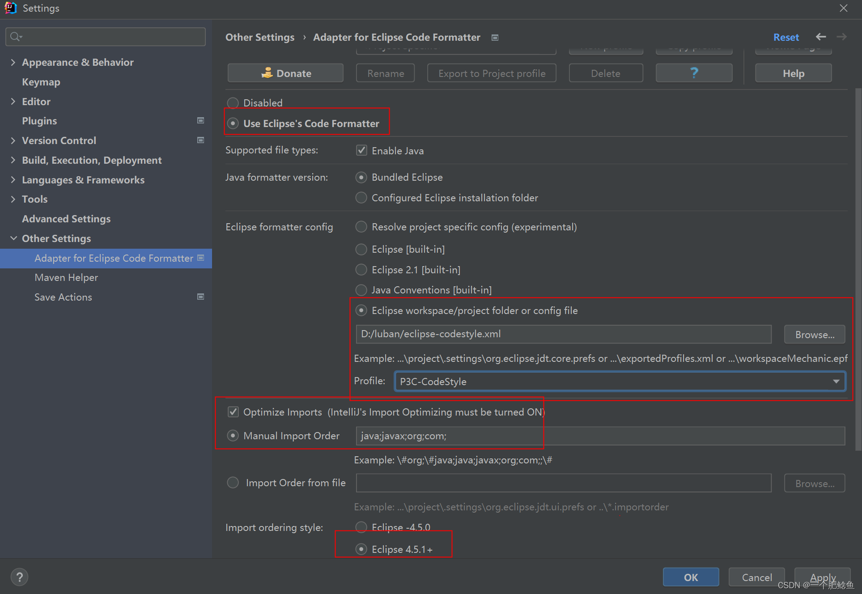Click the bottom-left help question mark icon

pyautogui.click(x=19, y=577)
